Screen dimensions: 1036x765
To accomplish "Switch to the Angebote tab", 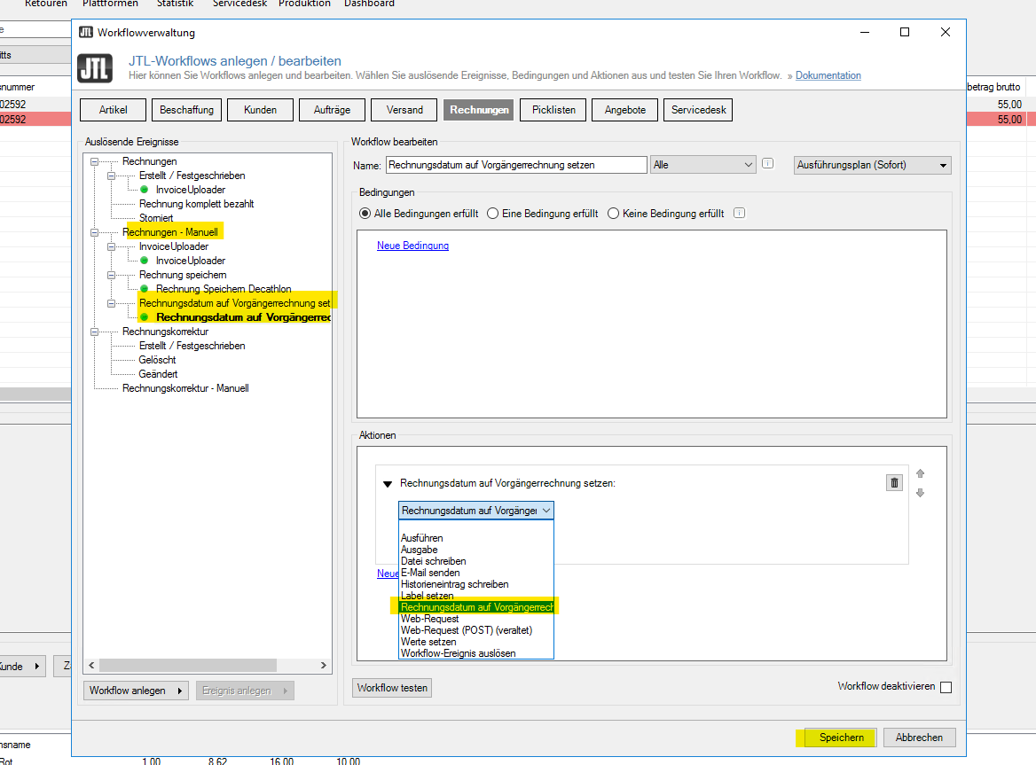I will click(625, 110).
